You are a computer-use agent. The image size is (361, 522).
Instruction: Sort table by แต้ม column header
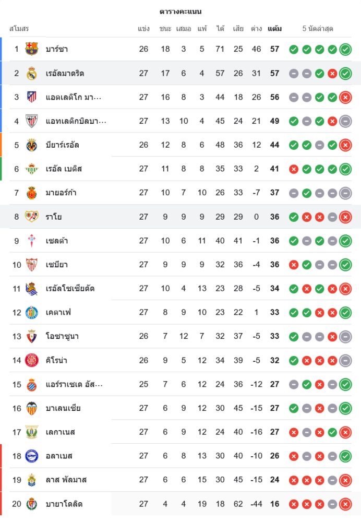coord(274,29)
